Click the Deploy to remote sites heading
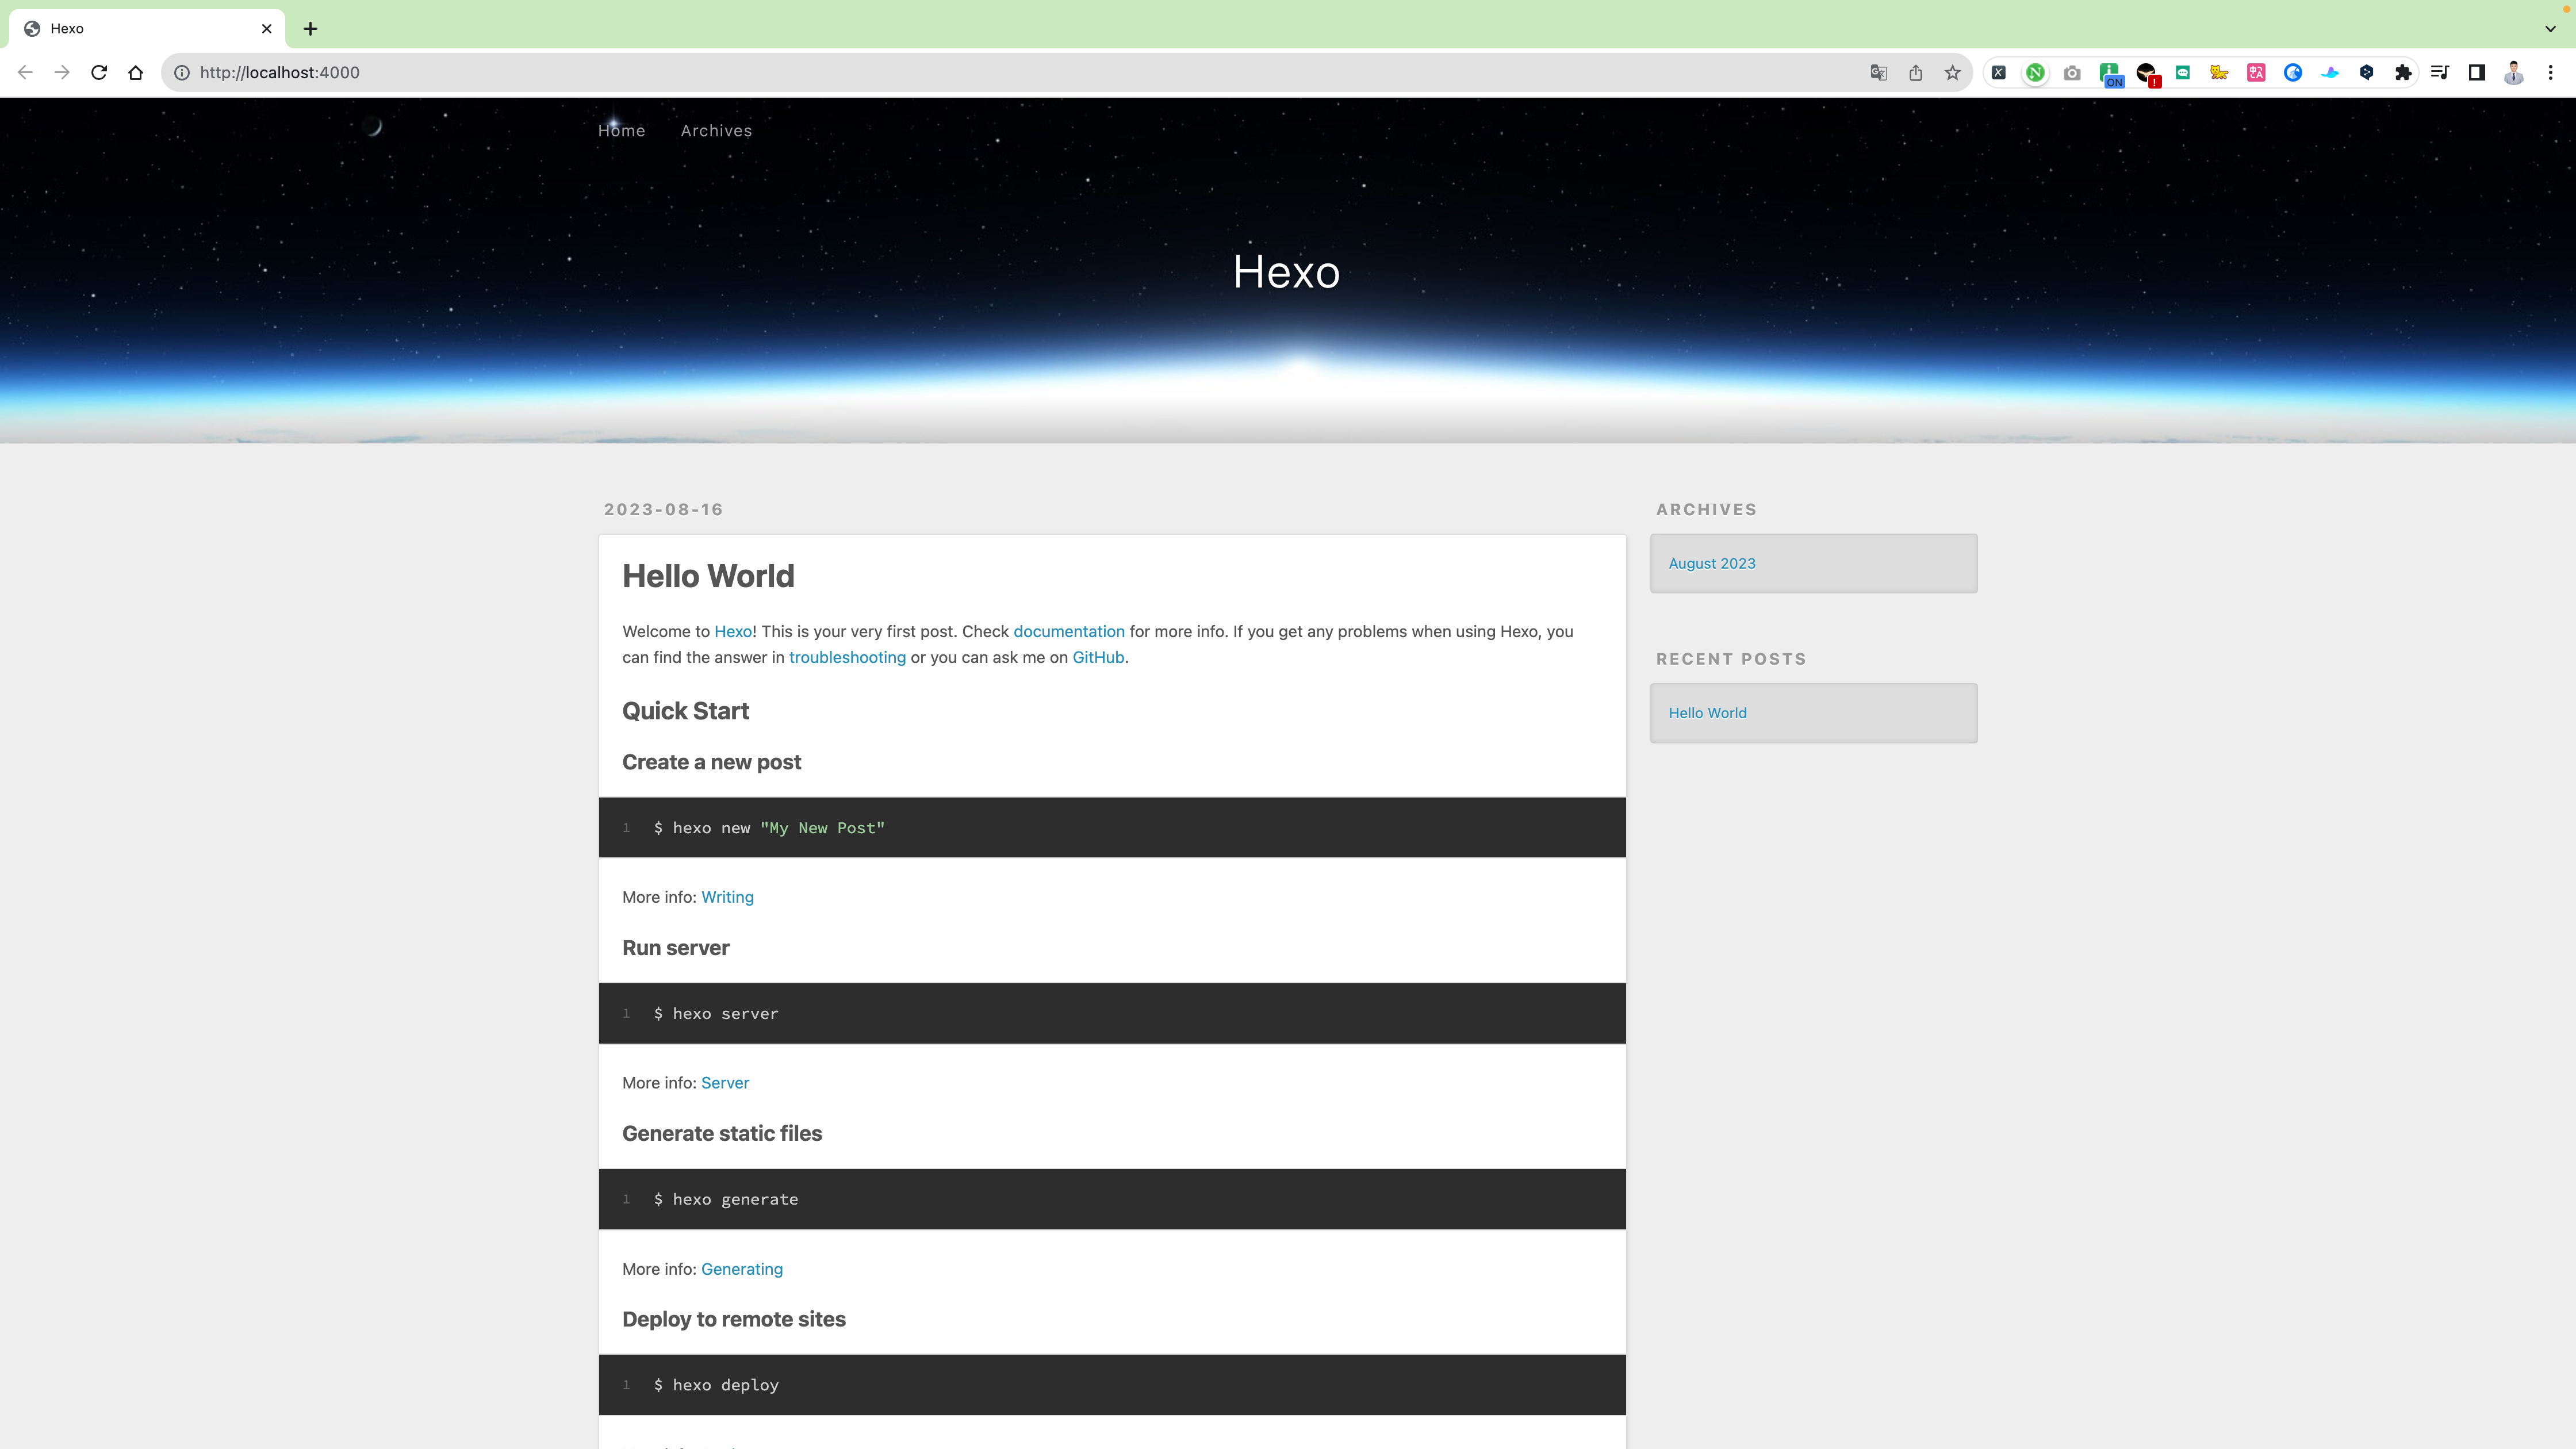 pos(734,1320)
